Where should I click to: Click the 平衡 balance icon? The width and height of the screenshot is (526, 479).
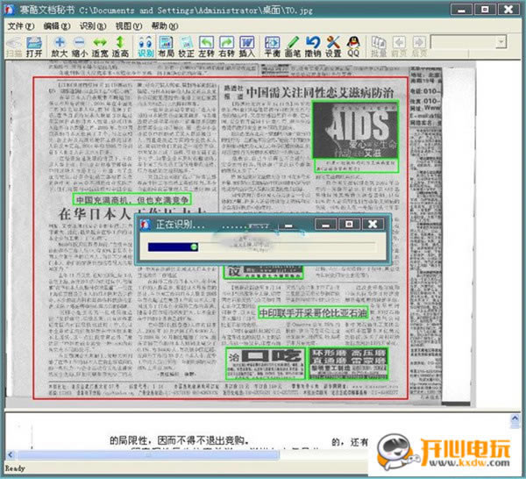coord(272,46)
